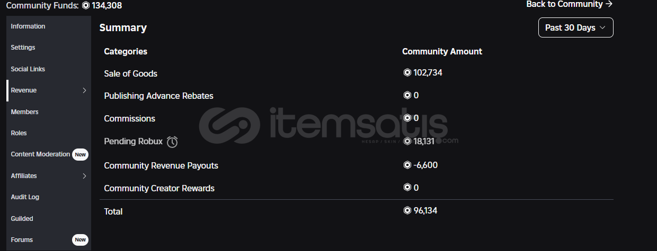This screenshot has height=251, width=657.
Task: Click the Pending Robux clock icon
Action: tap(172, 142)
